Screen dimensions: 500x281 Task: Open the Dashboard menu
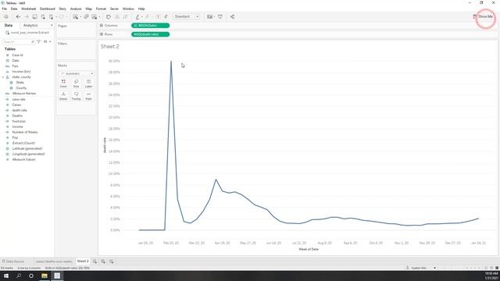click(x=47, y=9)
